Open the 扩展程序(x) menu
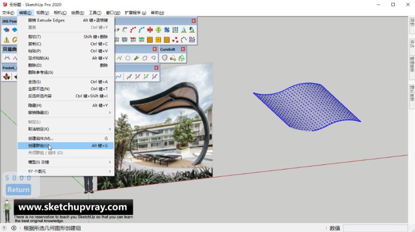The width and height of the screenshot is (415, 232). (x=135, y=13)
